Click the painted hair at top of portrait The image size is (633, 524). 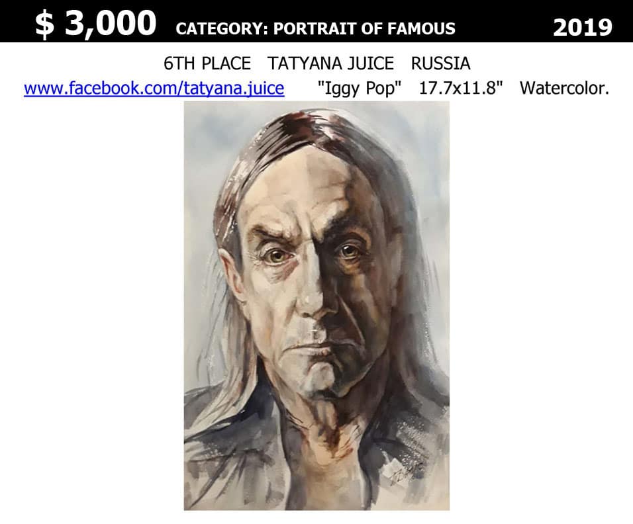[307, 129]
